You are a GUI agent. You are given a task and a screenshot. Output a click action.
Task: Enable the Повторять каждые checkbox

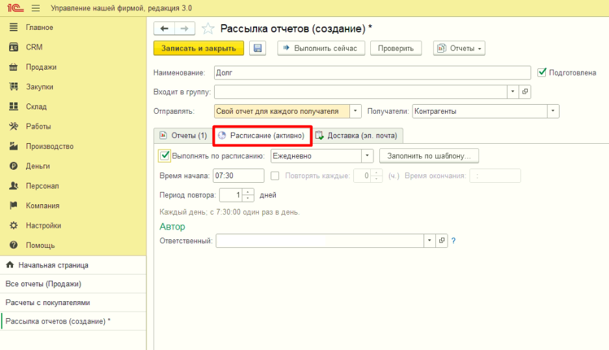click(x=275, y=176)
